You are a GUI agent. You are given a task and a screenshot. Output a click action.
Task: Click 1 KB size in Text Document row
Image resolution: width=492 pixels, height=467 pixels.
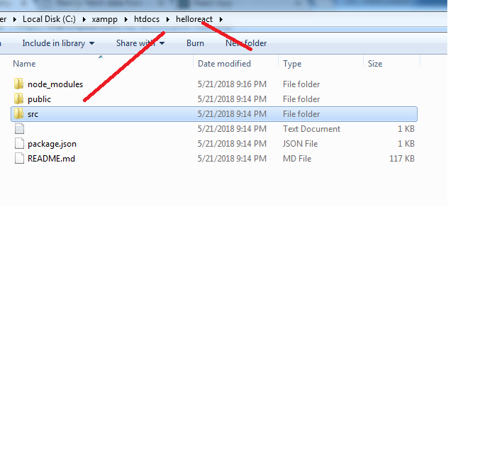406,128
